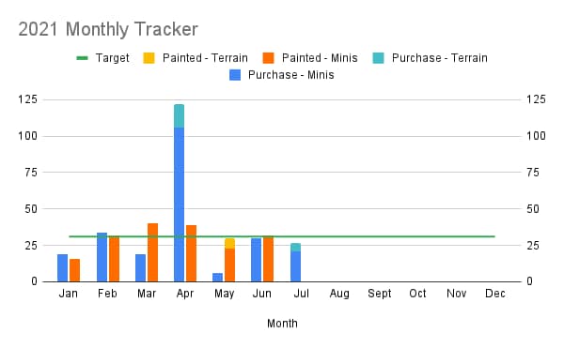The height and width of the screenshot is (348, 564).
Task: Click the green Target legend line marker
Action: [x=83, y=58]
